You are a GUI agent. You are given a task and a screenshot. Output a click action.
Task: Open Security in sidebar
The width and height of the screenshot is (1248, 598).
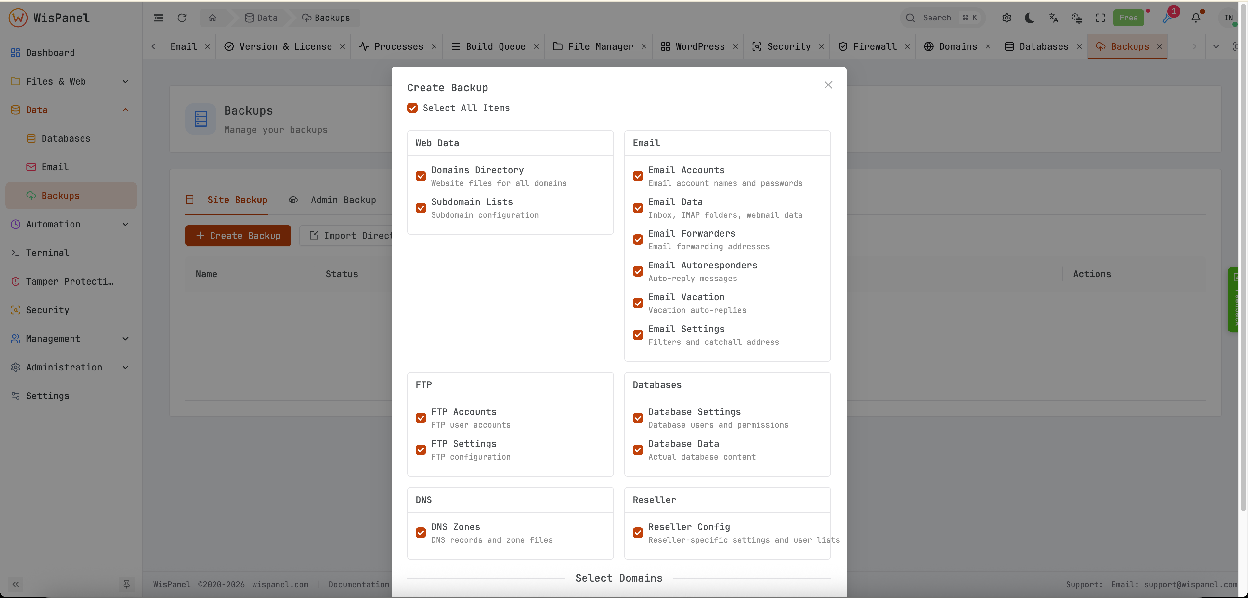[71, 310]
